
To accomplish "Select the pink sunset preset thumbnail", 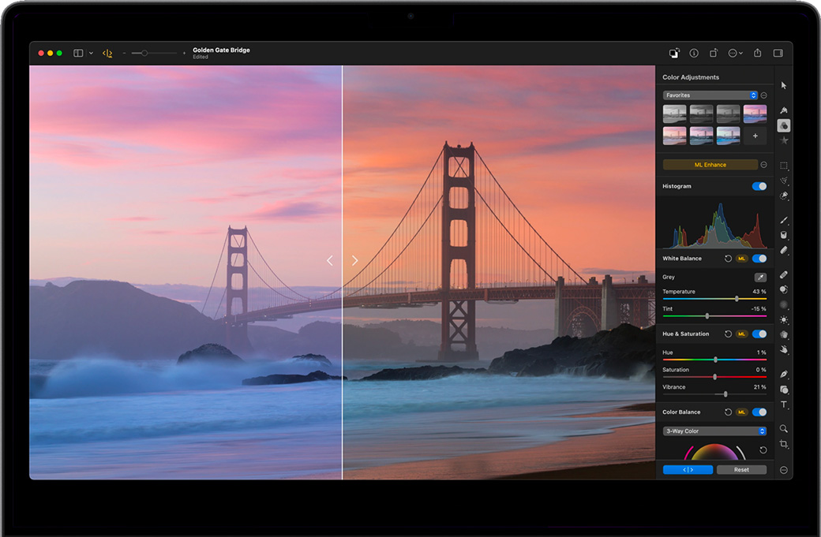I will coord(755,114).
